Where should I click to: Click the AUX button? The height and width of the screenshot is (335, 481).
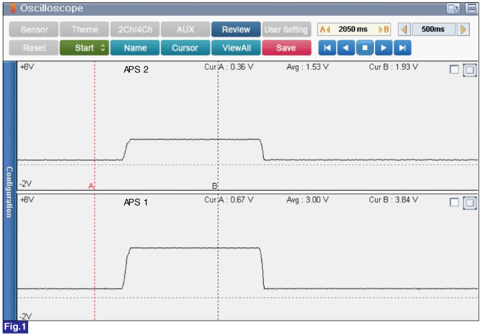pos(186,30)
